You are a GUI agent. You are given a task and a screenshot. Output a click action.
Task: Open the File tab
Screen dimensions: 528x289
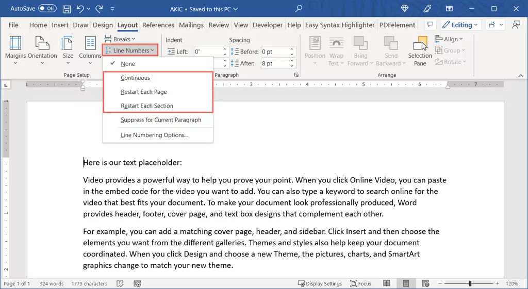pos(13,25)
